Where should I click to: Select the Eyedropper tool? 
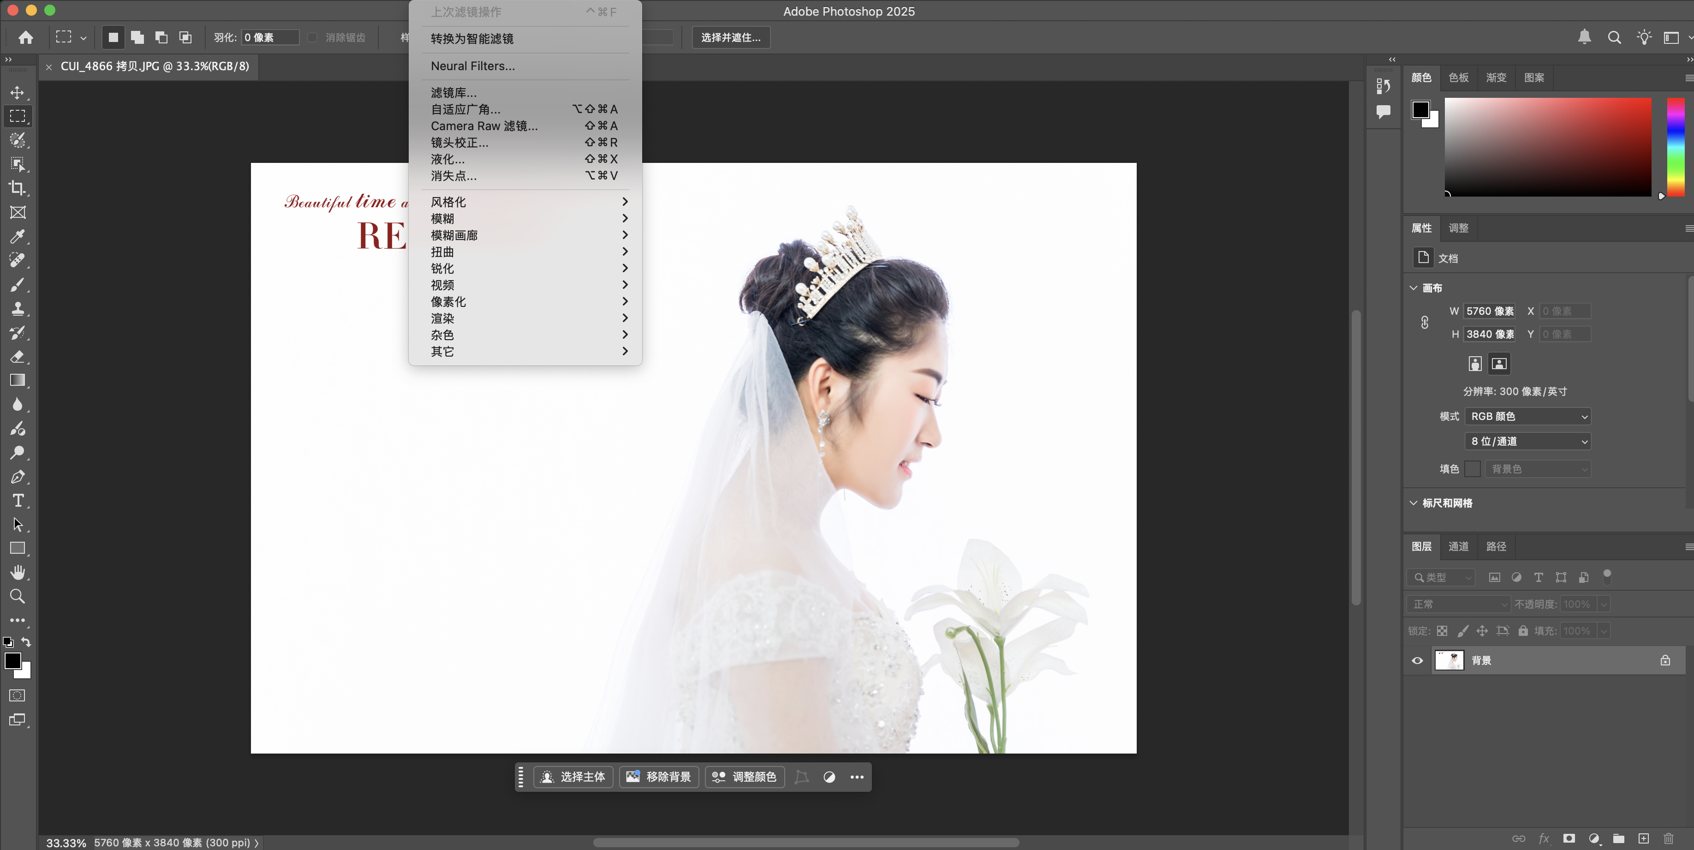[17, 236]
